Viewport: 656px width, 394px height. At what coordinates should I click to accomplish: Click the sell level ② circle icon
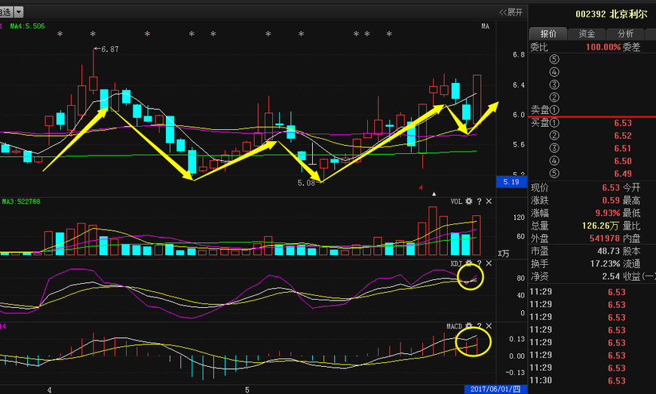(554, 97)
